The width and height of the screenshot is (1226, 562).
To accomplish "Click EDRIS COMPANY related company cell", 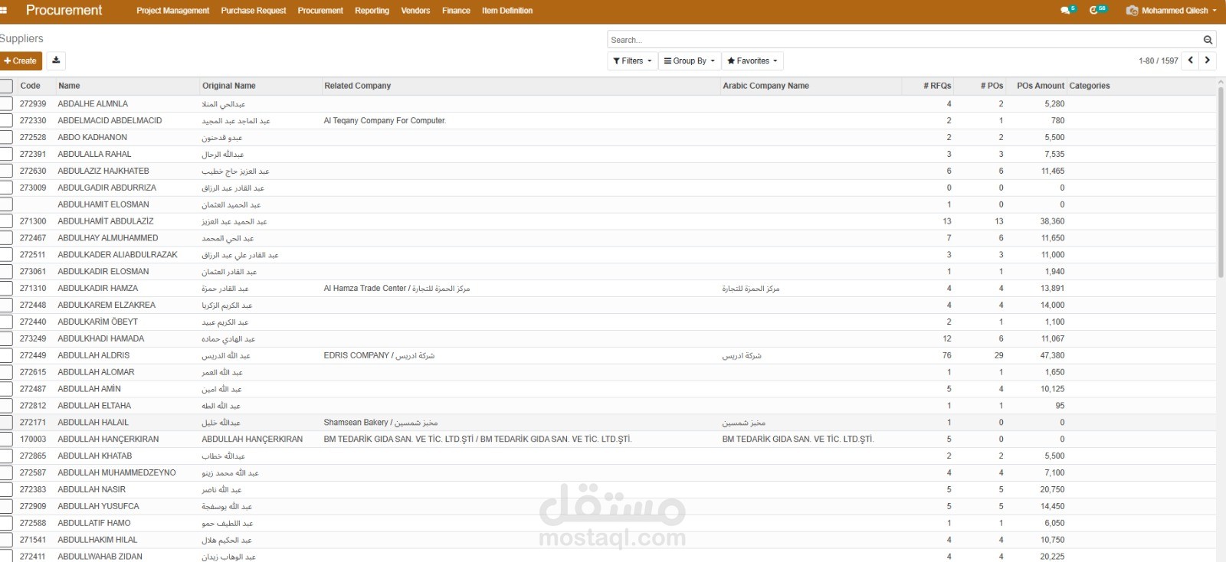I will 379,355.
